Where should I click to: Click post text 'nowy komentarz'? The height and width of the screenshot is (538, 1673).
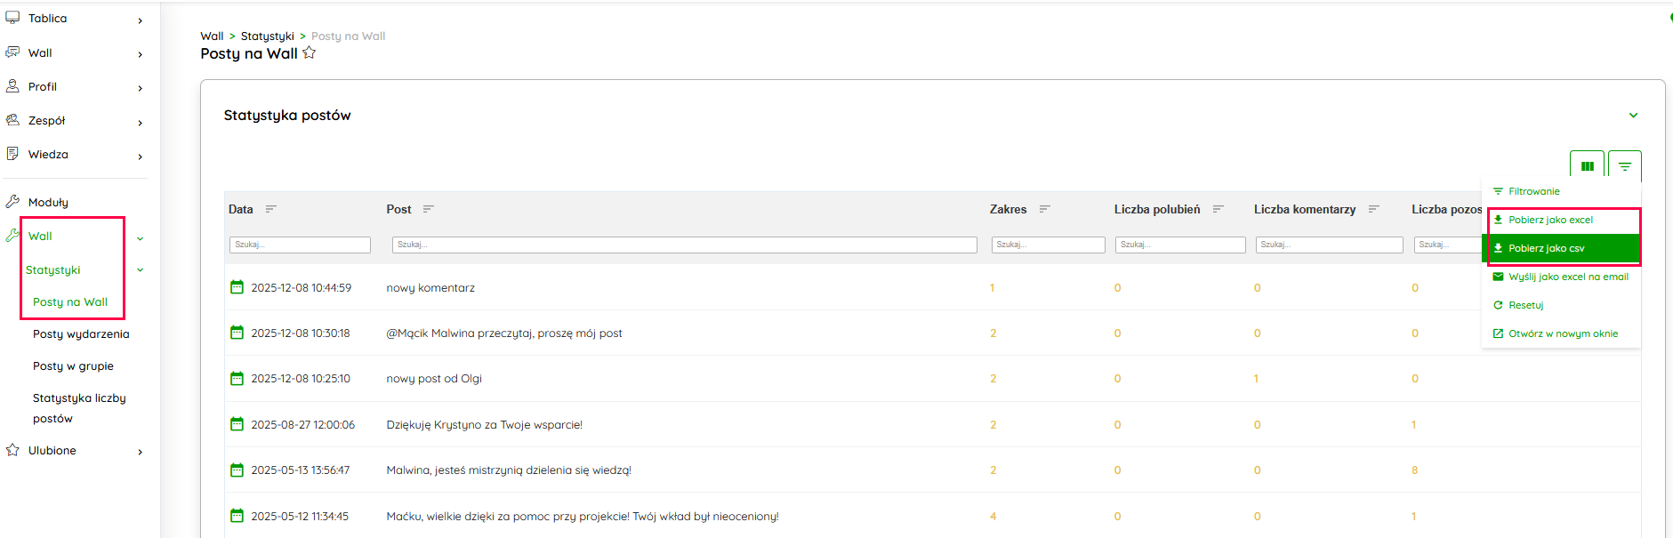coord(430,288)
